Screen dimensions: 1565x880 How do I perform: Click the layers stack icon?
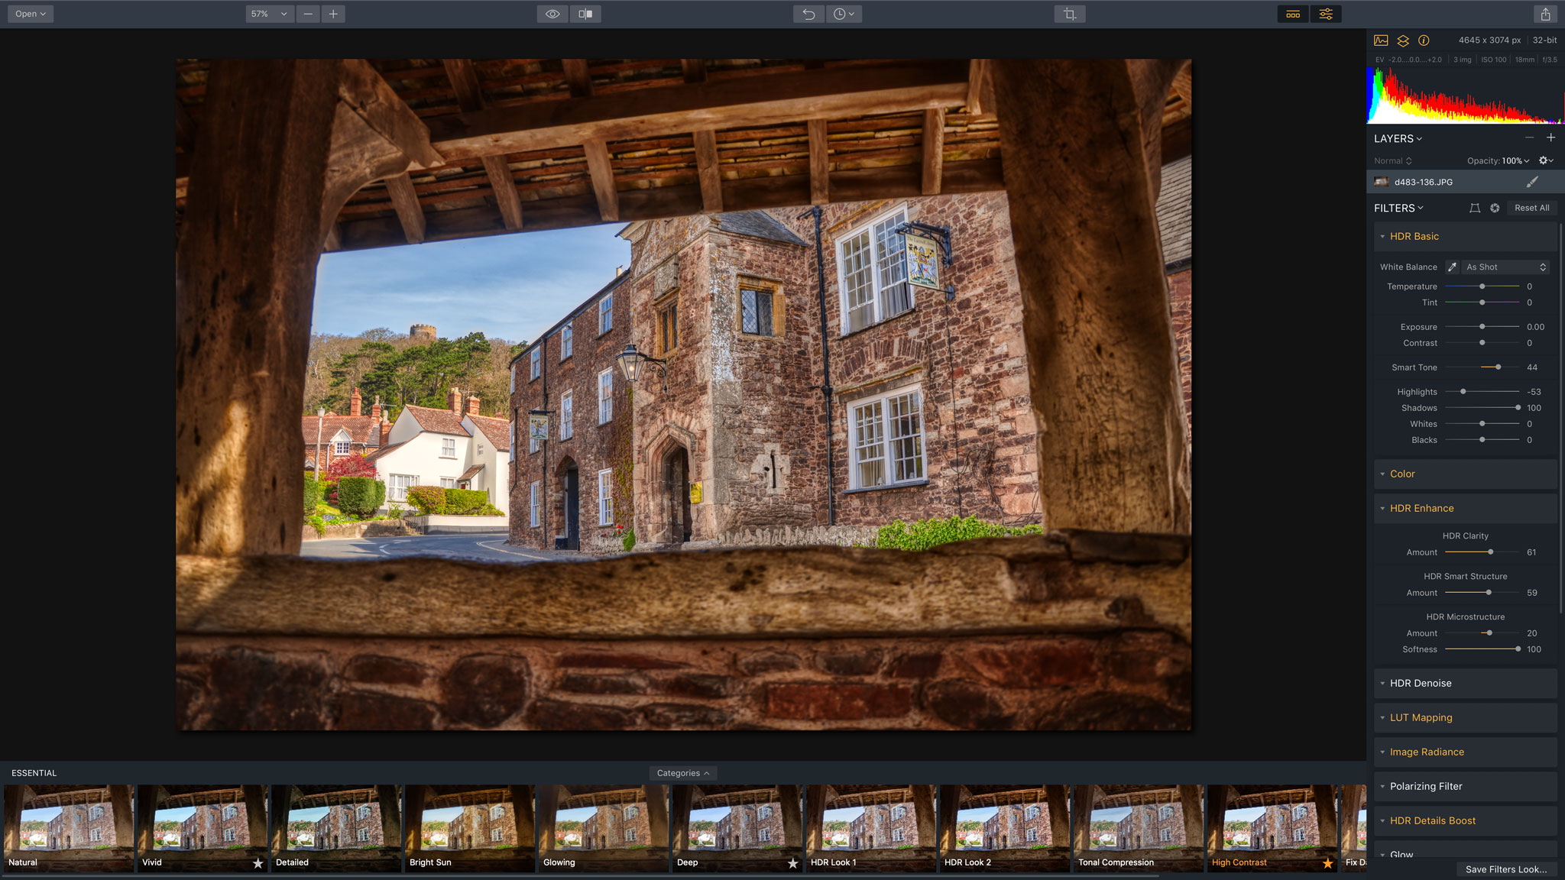[1402, 40]
